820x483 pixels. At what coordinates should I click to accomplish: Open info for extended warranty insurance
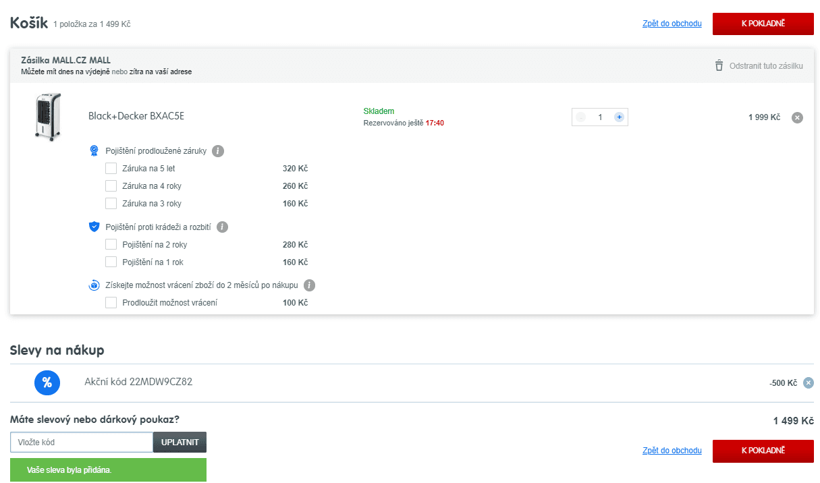(x=217, y=151)
